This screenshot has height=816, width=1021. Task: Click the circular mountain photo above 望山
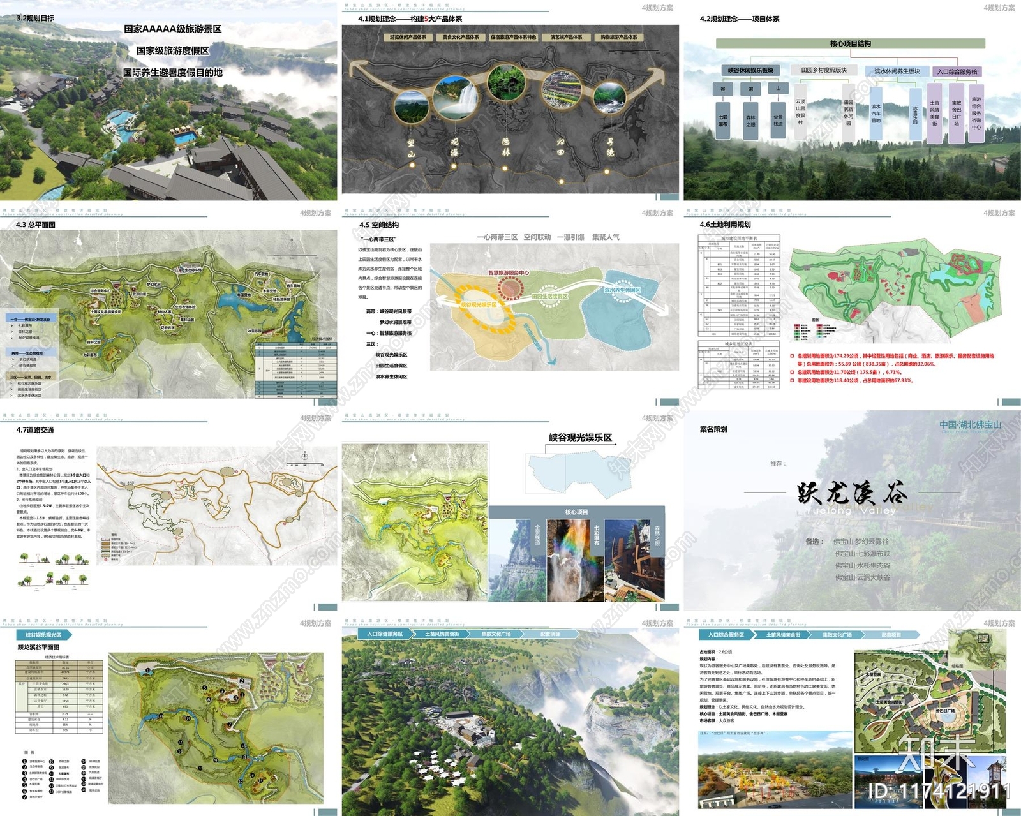[x=412, y=107]
